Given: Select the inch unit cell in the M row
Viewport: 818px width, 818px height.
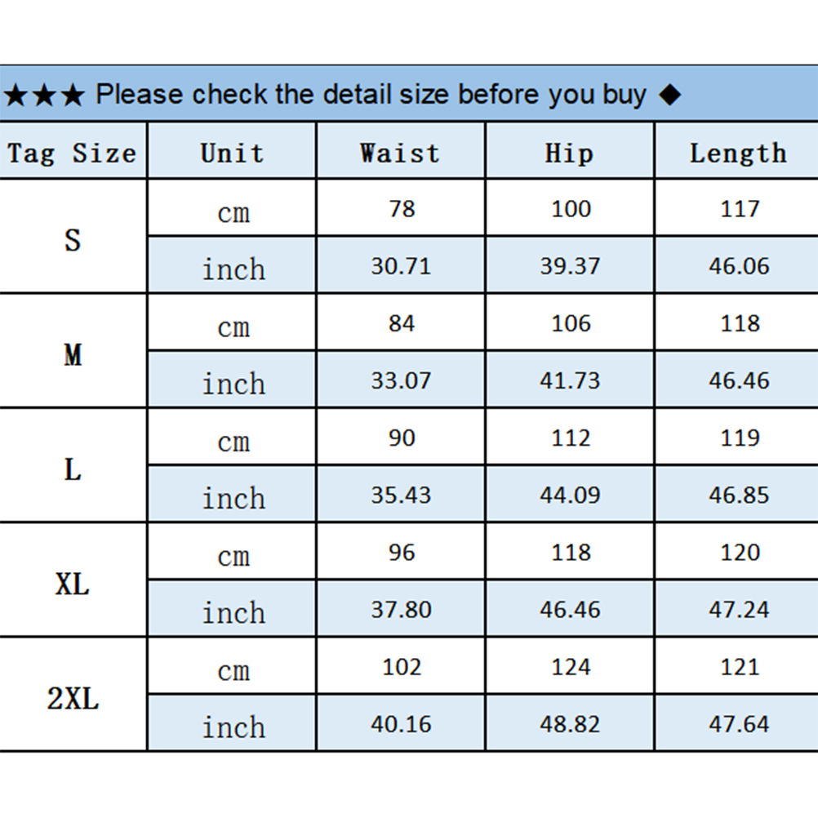Looking at the screenshot, I should [233, 384].
